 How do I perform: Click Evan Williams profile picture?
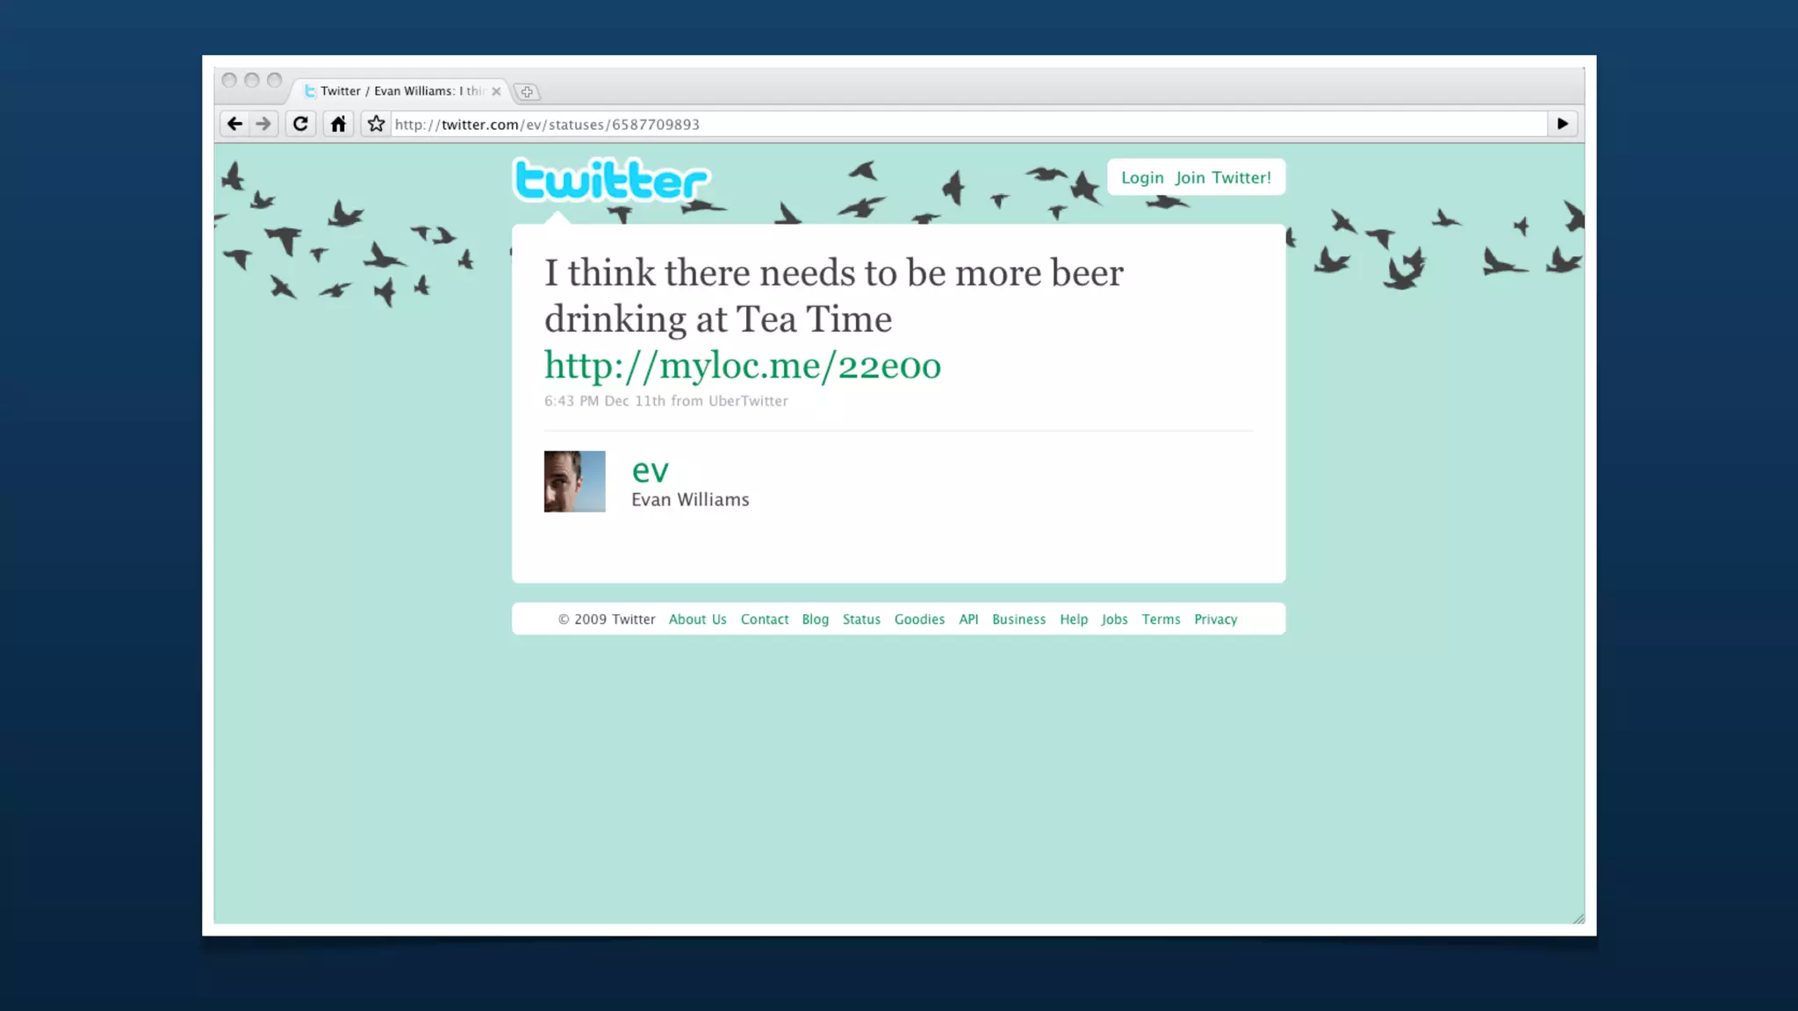click(574, 482)
